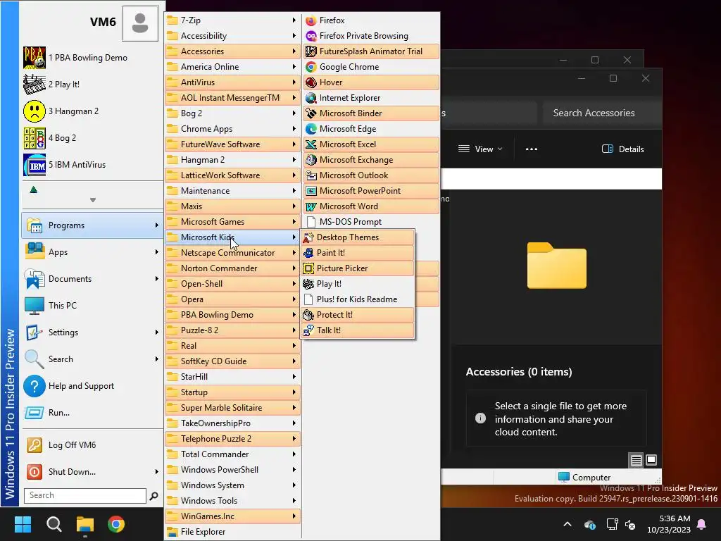Viewport: 721px width, 541px height.
Task: Open Talk It! program
Action: (357, 330)
